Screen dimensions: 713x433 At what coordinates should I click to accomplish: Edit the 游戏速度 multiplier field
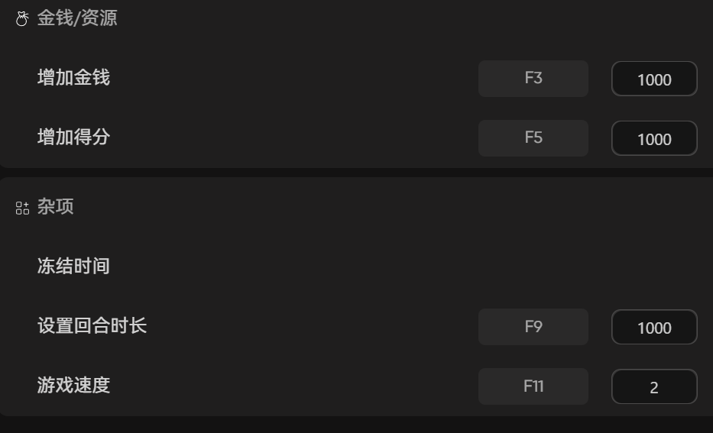[653, 387]
